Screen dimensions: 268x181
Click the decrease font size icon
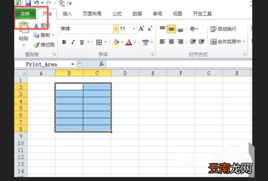point(150,29)
